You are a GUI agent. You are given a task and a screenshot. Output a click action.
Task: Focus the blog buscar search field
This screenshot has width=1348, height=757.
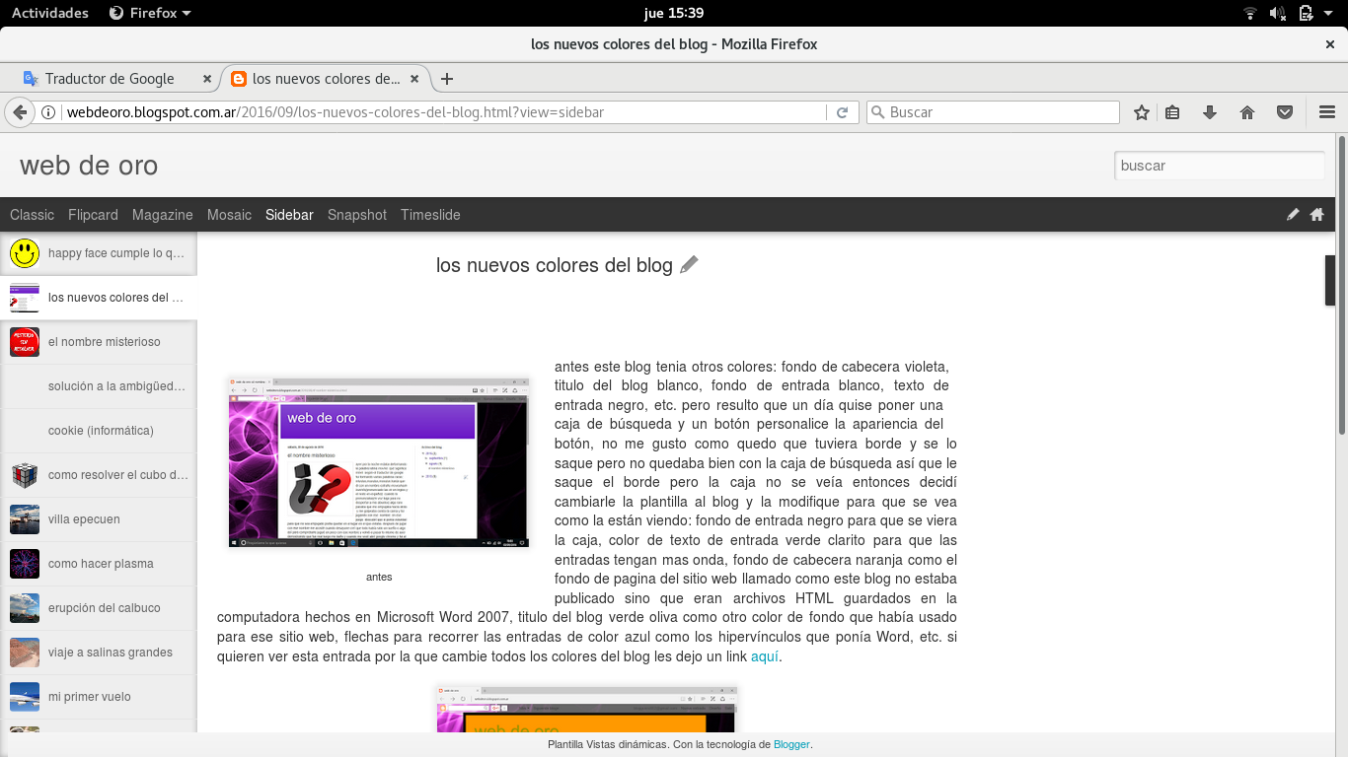(1219, 166)
